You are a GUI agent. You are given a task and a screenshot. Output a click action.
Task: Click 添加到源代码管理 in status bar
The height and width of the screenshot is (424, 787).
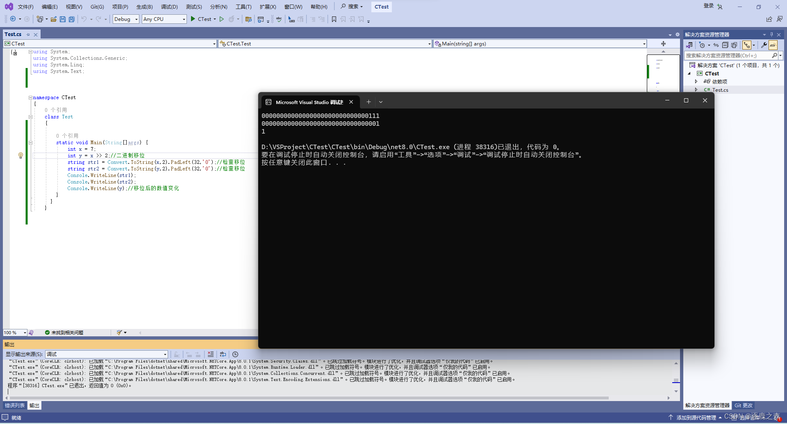(x=695, y=417)
